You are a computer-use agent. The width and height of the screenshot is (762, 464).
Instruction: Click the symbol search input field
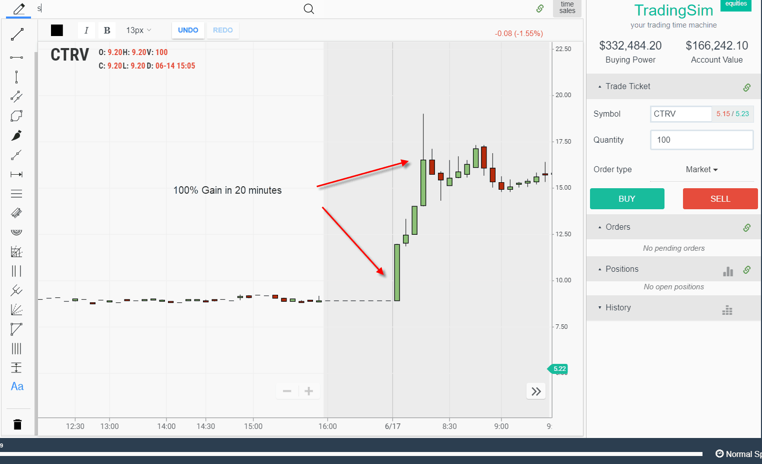(x=167, y=9)
